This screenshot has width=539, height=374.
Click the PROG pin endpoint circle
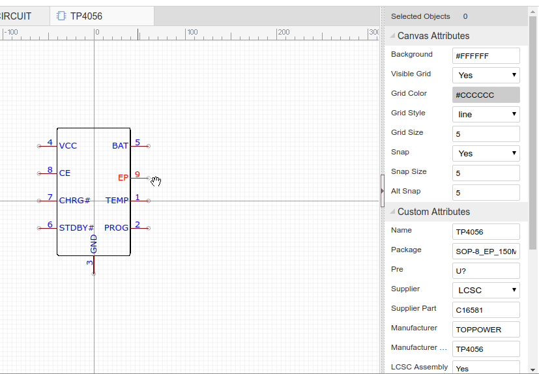coord(149,228)
